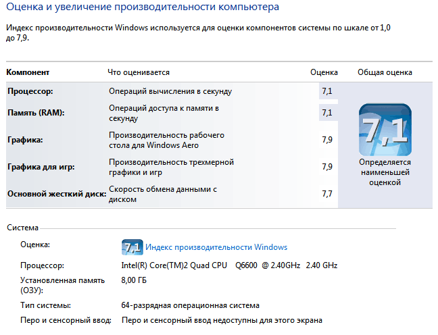This screenshot has width=438, height=335.
Task: Click the Графика для игр row label
Action: point(41,167)
